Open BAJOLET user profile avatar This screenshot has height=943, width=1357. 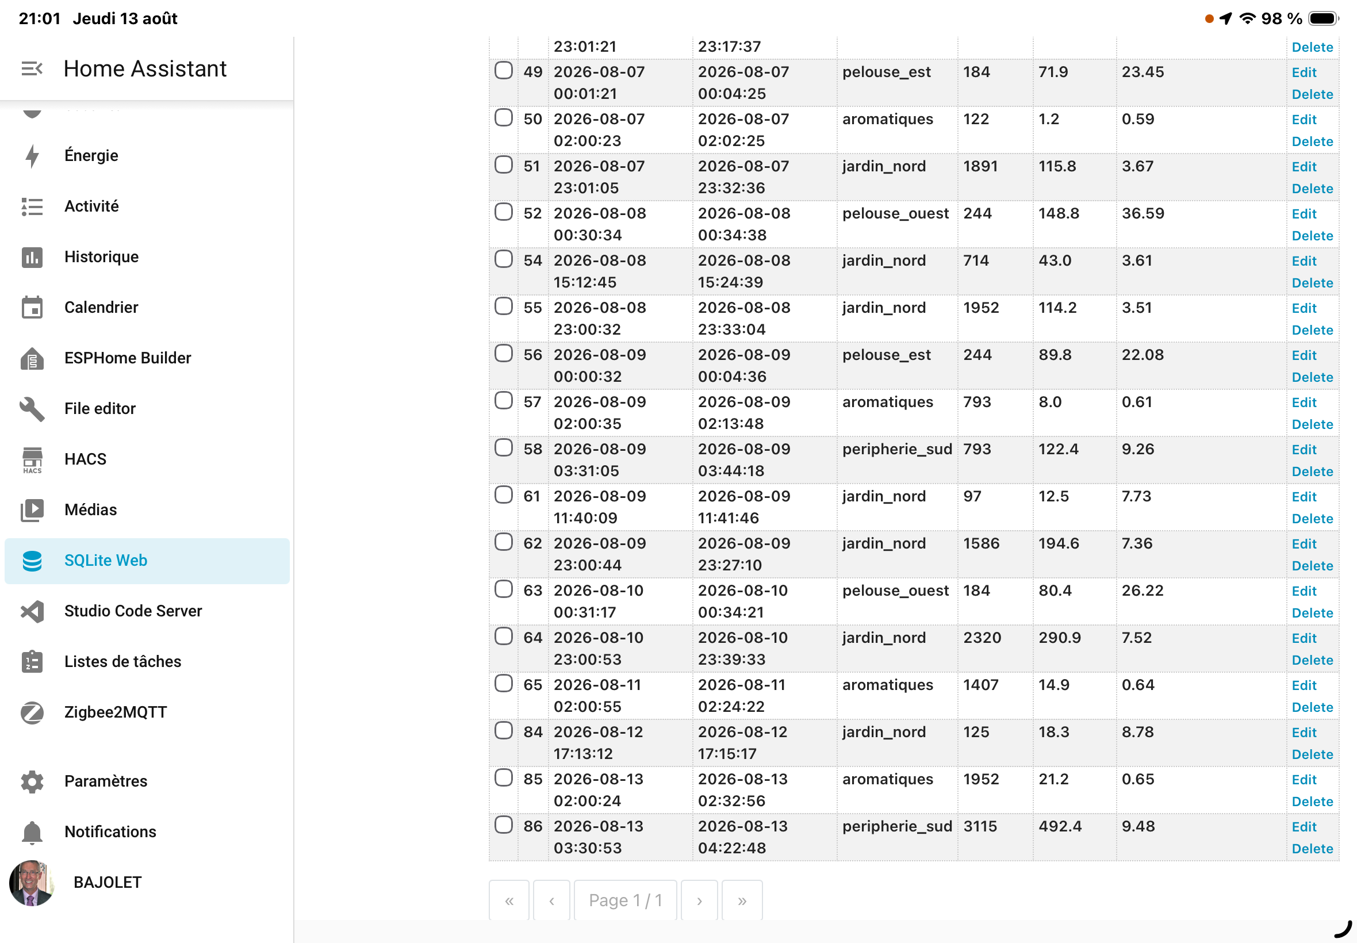point(31,883)
